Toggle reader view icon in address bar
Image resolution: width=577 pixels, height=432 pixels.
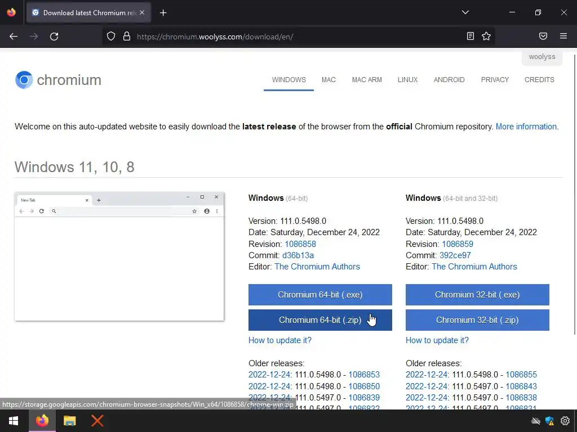(x=471, y=36)
